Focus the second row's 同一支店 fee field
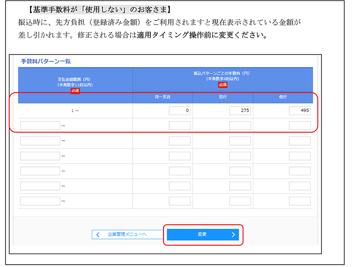 179,126
